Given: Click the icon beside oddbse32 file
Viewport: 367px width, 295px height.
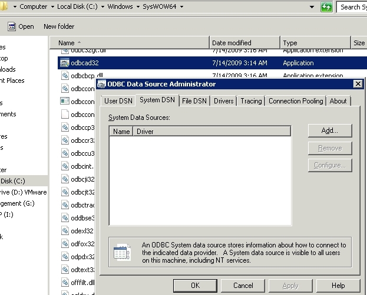Looking at the screenshot, I should pos(65,217).
